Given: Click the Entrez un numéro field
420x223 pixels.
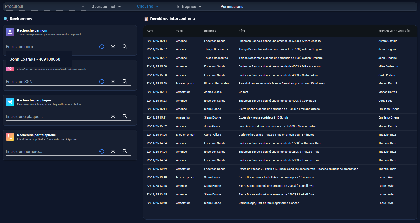Looking at the screenshot, I should [51, 152].
